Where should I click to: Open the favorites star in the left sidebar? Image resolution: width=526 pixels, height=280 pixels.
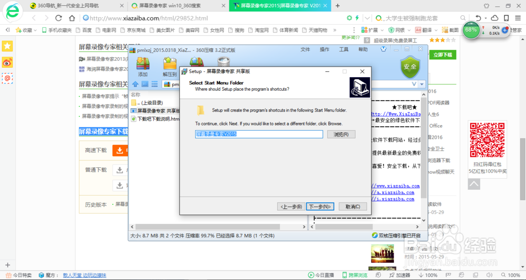pyautogui.click(x=7, y=46)
